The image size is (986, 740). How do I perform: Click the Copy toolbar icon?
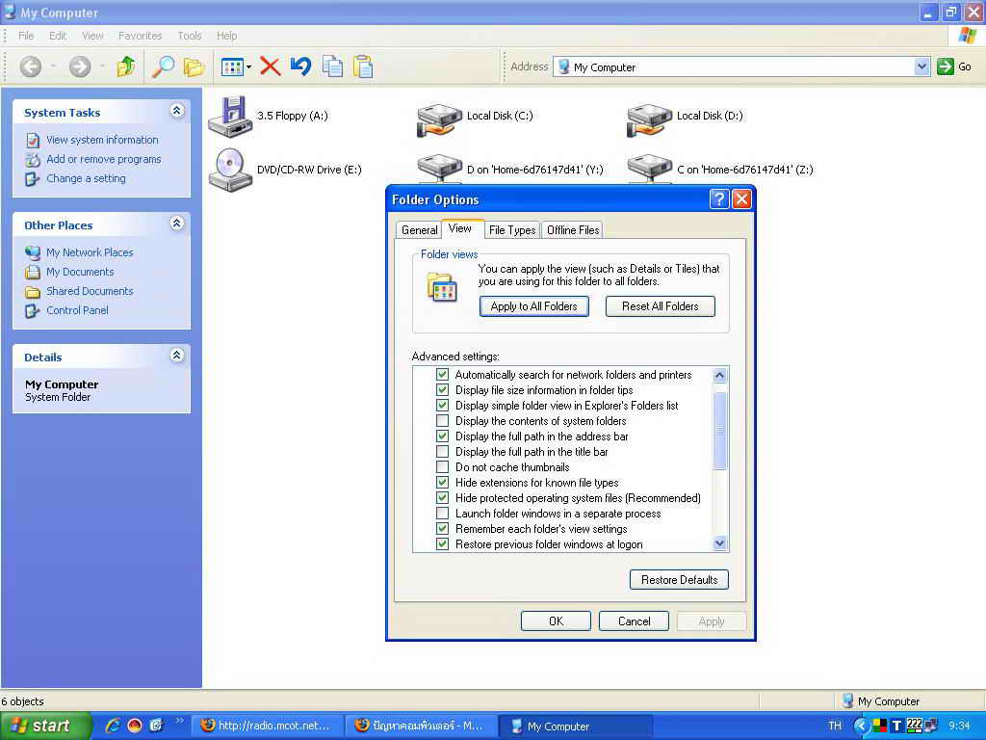(x=332, y=66)
